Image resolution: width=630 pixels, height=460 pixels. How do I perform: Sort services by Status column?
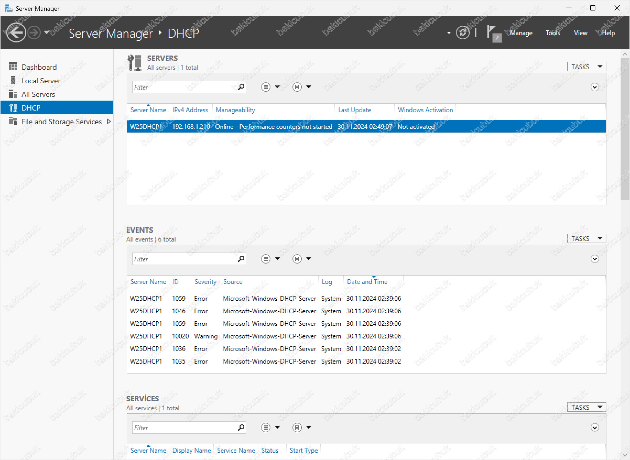click(270, 451)
